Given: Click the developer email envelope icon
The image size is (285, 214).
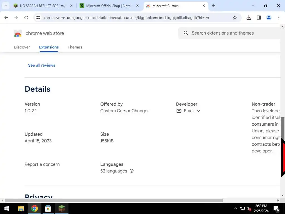Looking at the screenshot, I should click(179, 111).
